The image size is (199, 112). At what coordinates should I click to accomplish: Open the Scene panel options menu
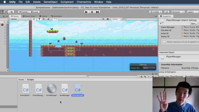tap(156, 16)
